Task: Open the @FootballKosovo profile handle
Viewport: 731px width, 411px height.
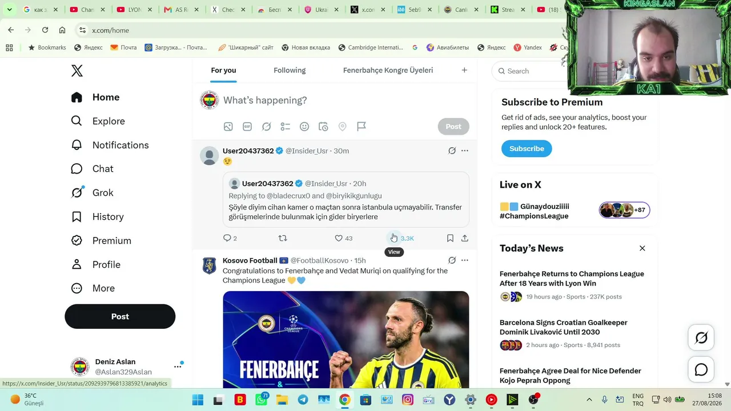Action: 319,261
